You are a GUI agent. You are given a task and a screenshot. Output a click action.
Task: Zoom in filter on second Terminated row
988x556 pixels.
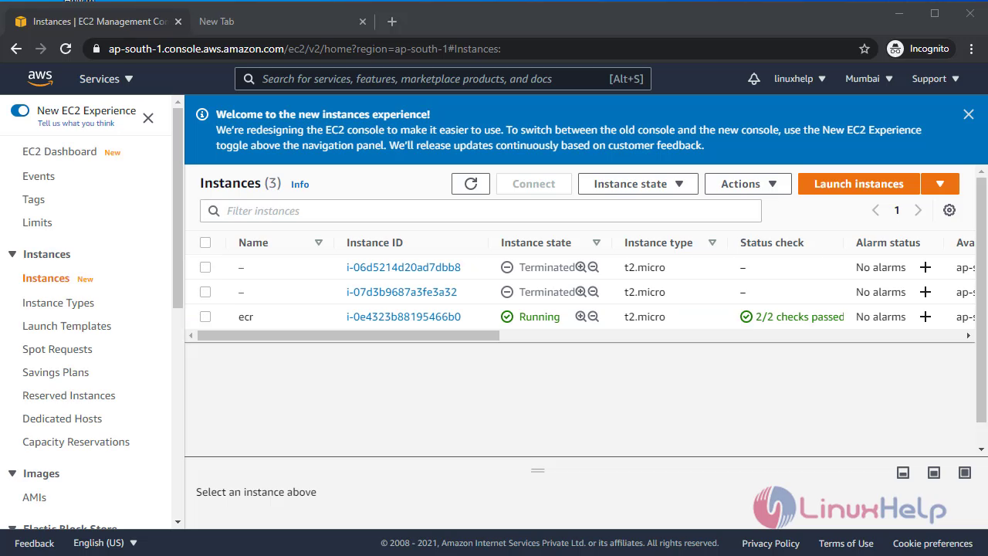click(580, 292)
